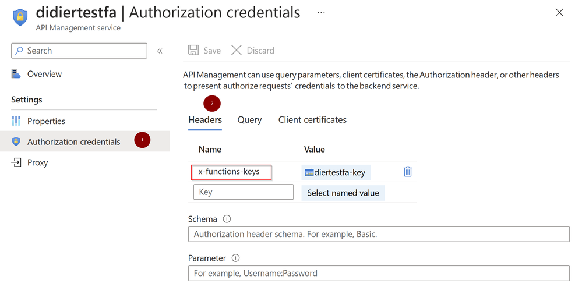Image resolution: width=582 pixels, height=294 pixels.
Task: Open the ellipsis more options menu
Action: 321,12
